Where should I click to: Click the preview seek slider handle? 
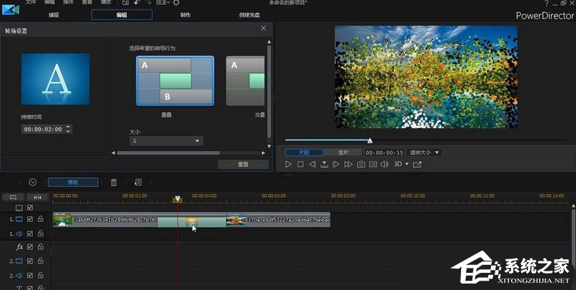(x=370, y=140)
